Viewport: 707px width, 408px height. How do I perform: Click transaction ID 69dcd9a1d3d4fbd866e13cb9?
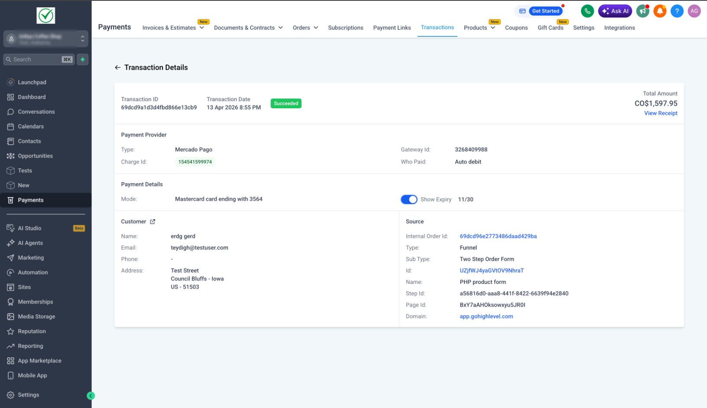(159, 107)
